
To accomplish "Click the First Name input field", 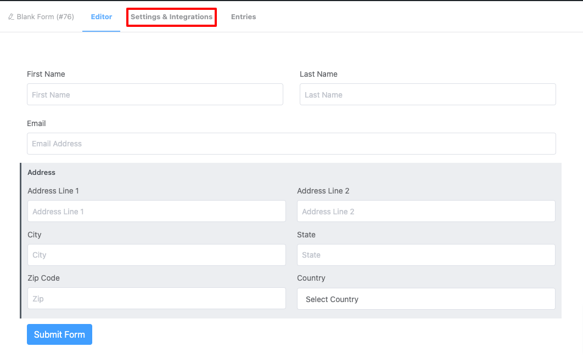I will 155,94.
